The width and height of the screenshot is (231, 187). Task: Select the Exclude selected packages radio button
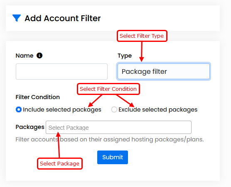point(114,109)
